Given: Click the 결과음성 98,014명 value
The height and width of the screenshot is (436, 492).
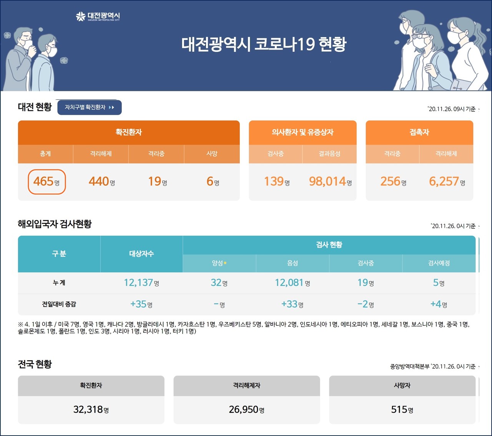Looking at the screenshot, I should (330, 181).
